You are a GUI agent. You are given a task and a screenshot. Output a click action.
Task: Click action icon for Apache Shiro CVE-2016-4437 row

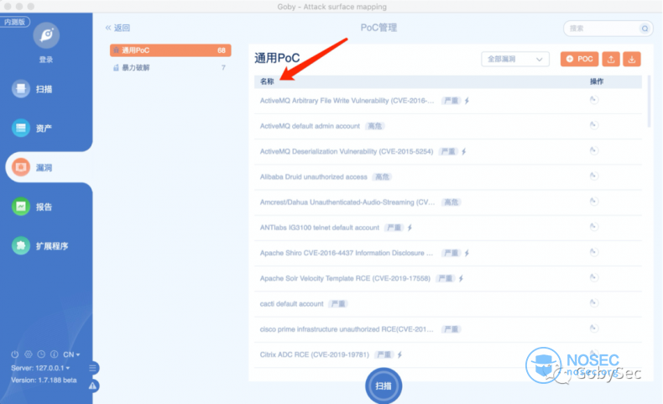tap(594, 252)
